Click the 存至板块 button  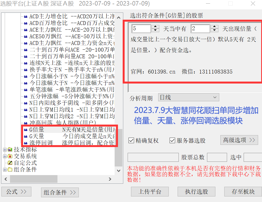point(243,192)
